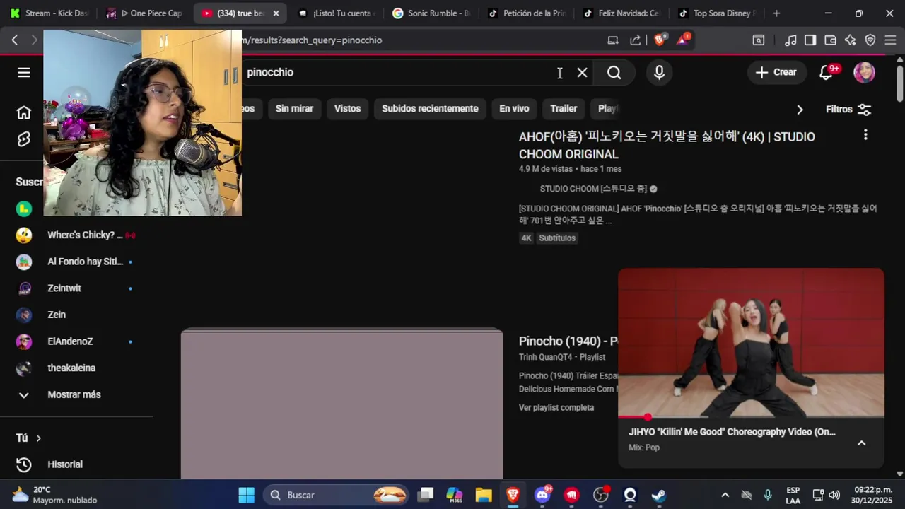Expand the 'Tú' section chevron
Screen dimensions: 905x509
point(39,438)
